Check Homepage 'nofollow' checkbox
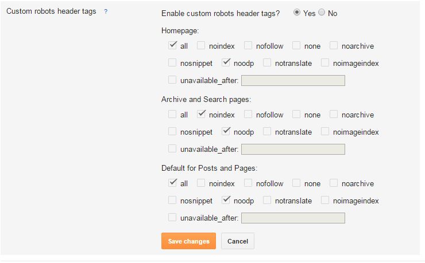Image resolution: width=425 pixels, height=263 pixels. (248, 45)
